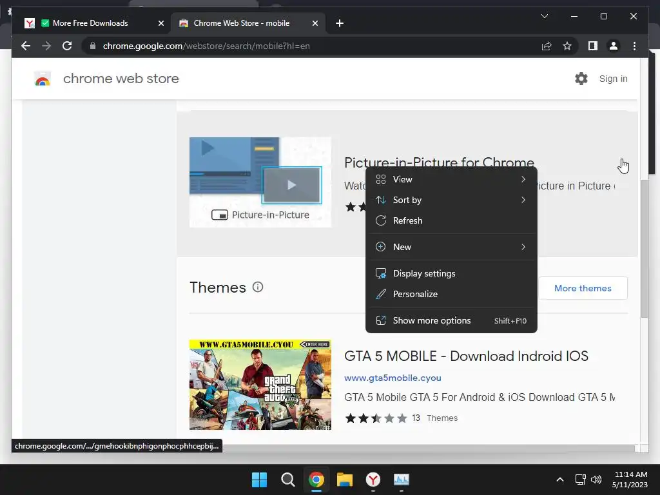Bookmark this page with the star icon
Screen dimensions: 660x495
point(567,46)
